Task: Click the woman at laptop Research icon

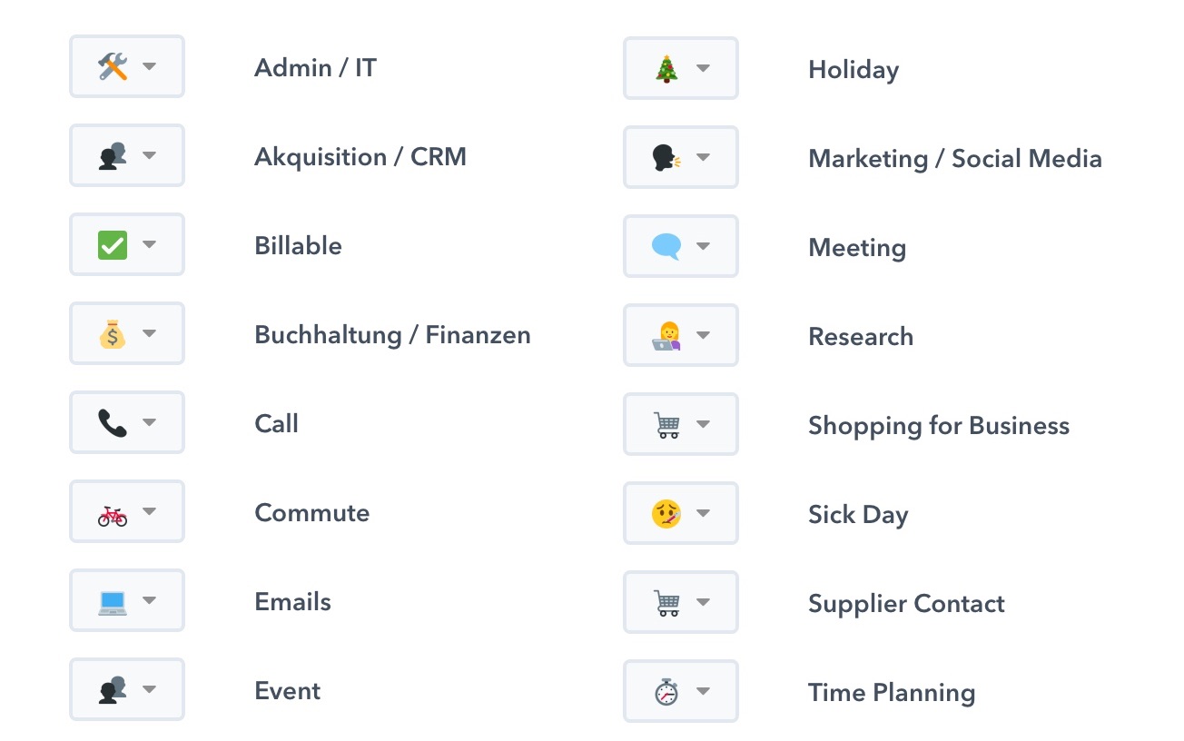Action: pos(666,335)
